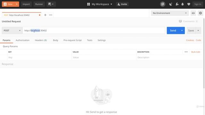Click the Untitled Request title
This screenshot has width=205, height=115.
[11, 21]
